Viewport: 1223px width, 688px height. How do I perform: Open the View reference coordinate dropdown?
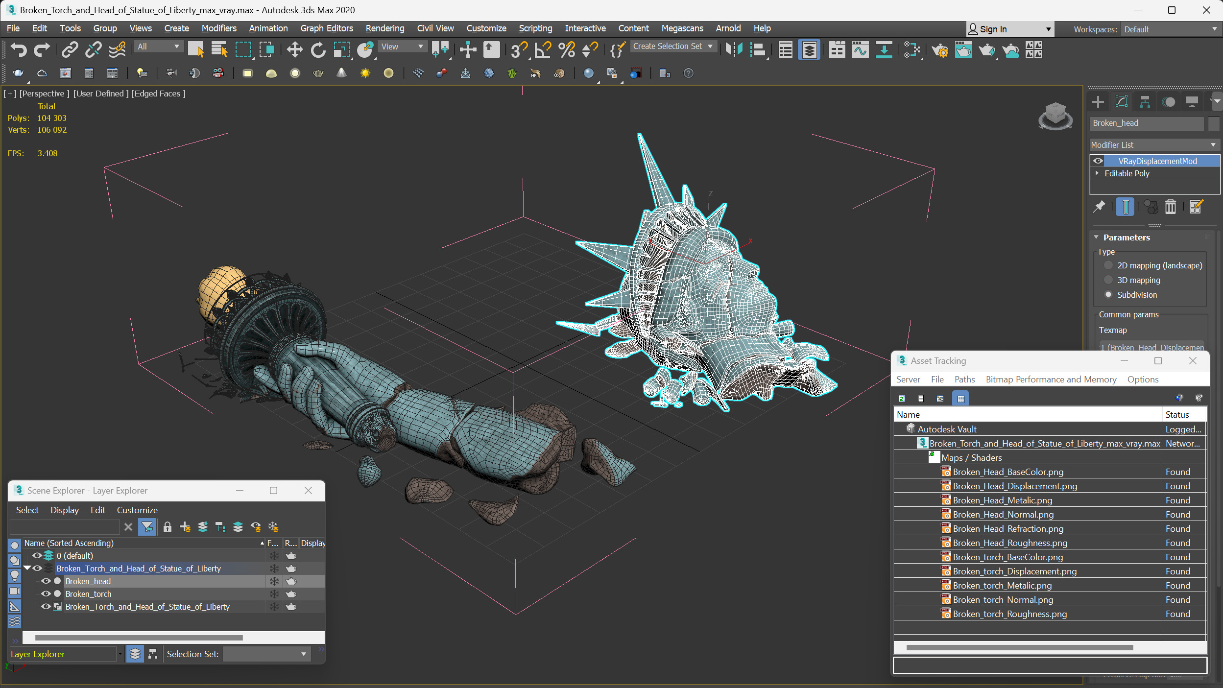point(403,47)
